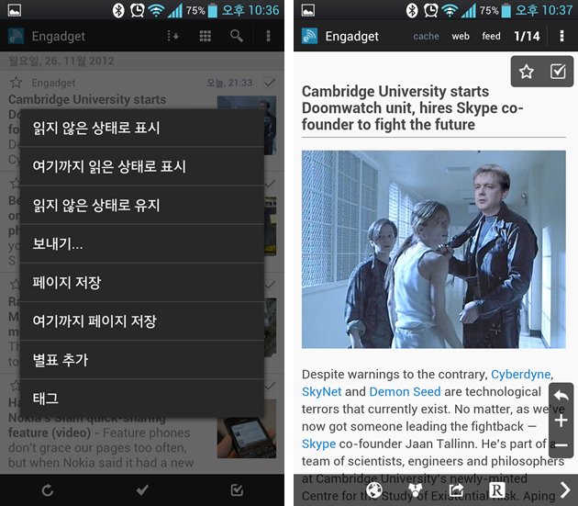This screenshot has width=578, height=506.
Task: Tap the Bluetooth icon in the left status bar
Action: click(x=118, y=10)
